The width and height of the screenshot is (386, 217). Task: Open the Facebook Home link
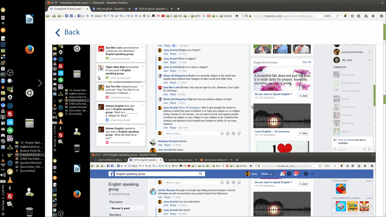pyautogui.click(x=264, y=174)
